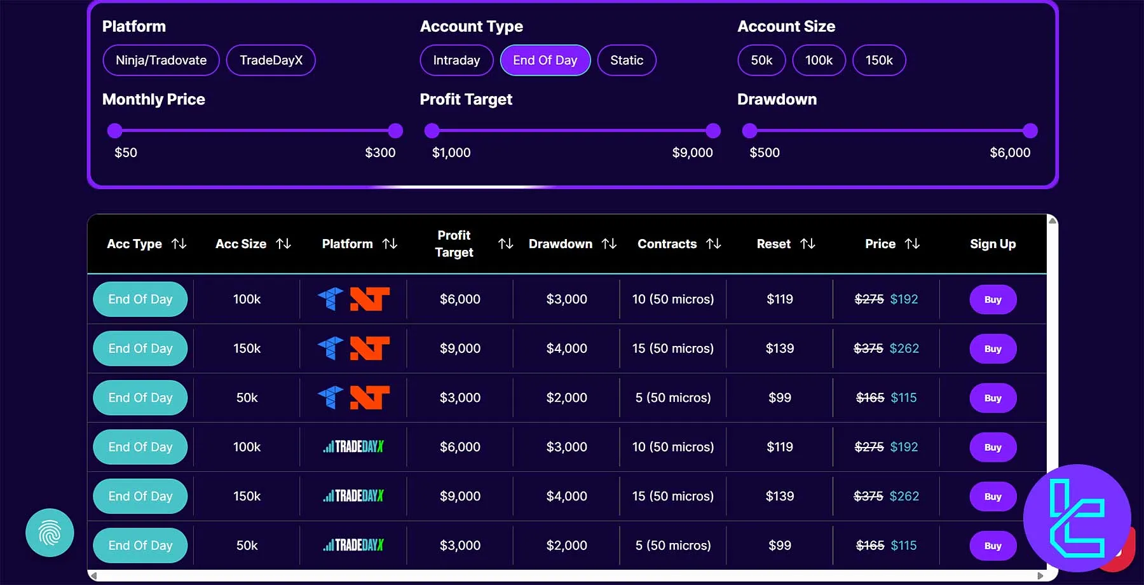
Task: Toggle the Intraday account type filter
Action: [456, 60]
